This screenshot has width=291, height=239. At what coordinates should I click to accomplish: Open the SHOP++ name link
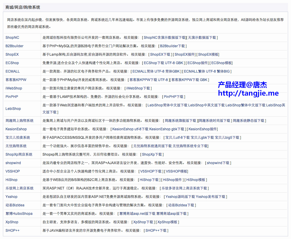13,231
